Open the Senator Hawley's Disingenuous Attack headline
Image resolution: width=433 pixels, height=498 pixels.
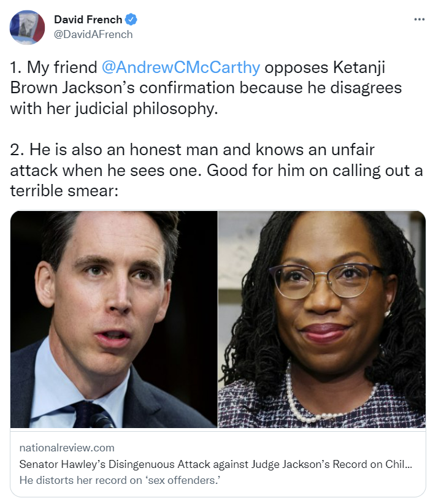tap(216, 464)
